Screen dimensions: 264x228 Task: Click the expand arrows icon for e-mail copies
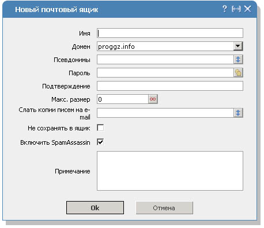pos(238,113)
